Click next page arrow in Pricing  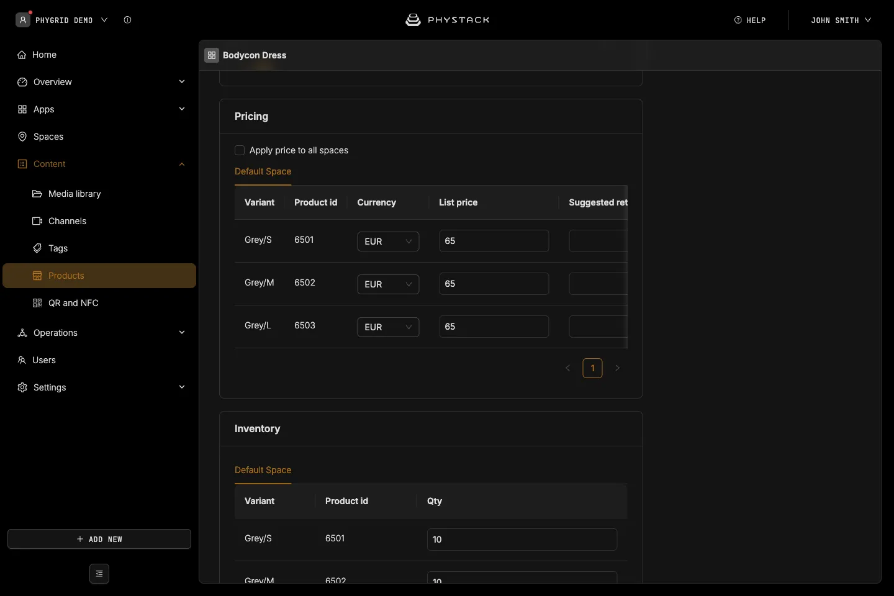click(617, 368)
